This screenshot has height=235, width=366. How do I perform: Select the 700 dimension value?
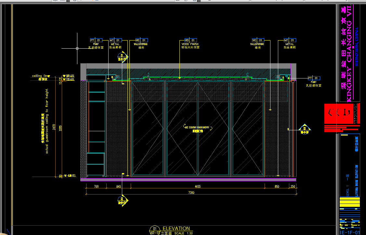(x=96, y=186)
